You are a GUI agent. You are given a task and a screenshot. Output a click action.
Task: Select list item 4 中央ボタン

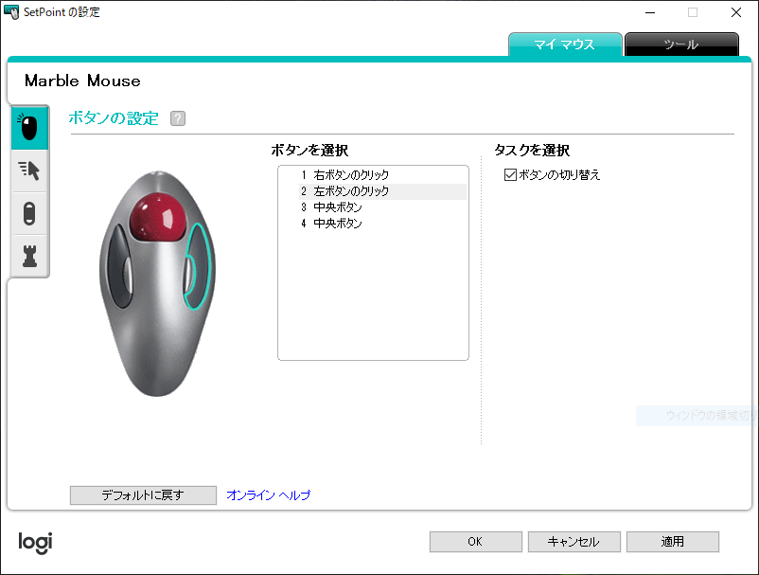tap(382, 224)
